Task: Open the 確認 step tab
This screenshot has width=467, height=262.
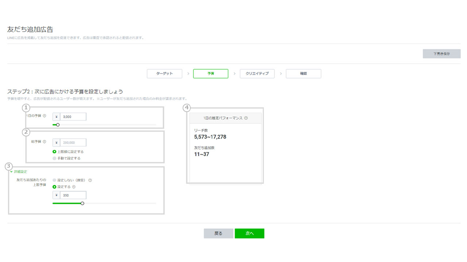Action: 303,74
